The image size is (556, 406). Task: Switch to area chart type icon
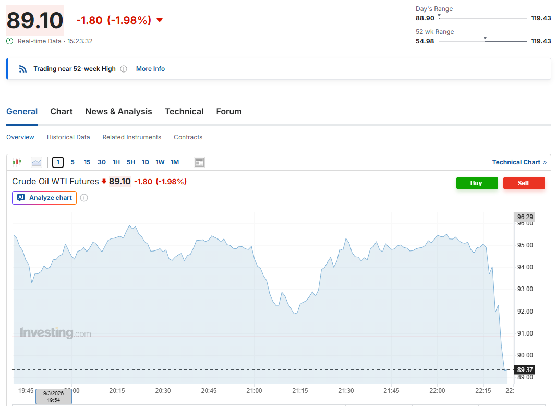pyautogui.click(x=37, y=162)
